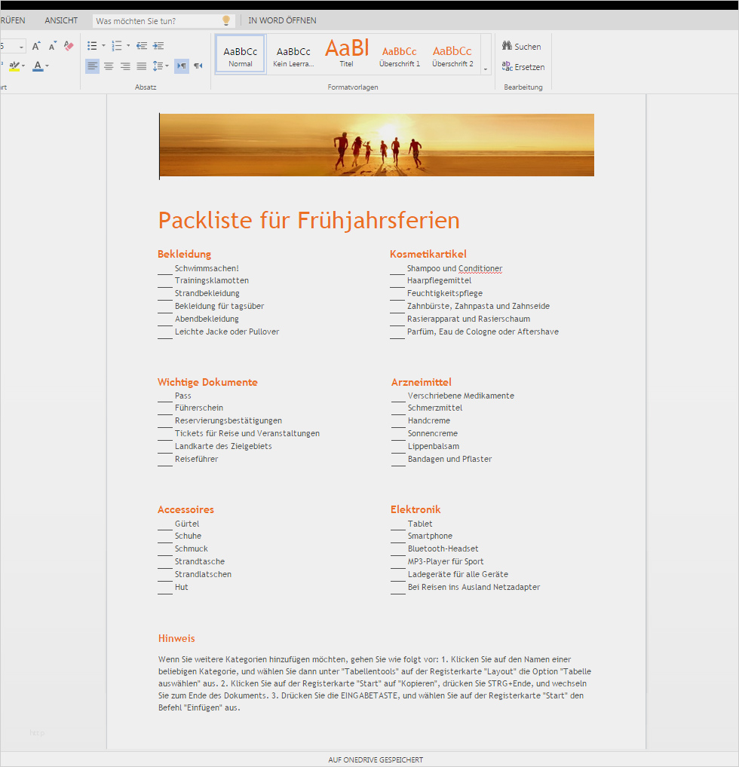Click the 'Was möchten Sie tun?' search box

pyautogui.click(x=158, y=20)
